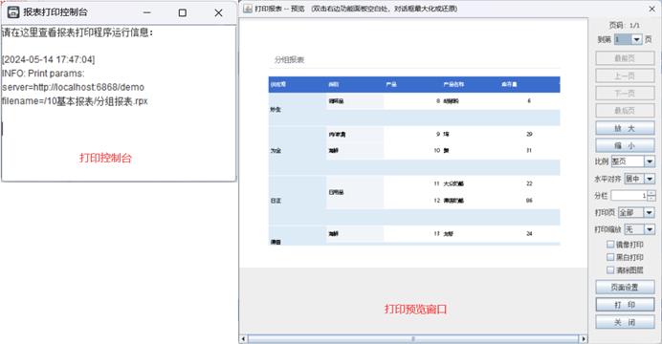Viewport: 662px width, 344px height.
Task: Click the 请在这里查看报表打印程序运行信息 console heading
Action: coord(77,32)
